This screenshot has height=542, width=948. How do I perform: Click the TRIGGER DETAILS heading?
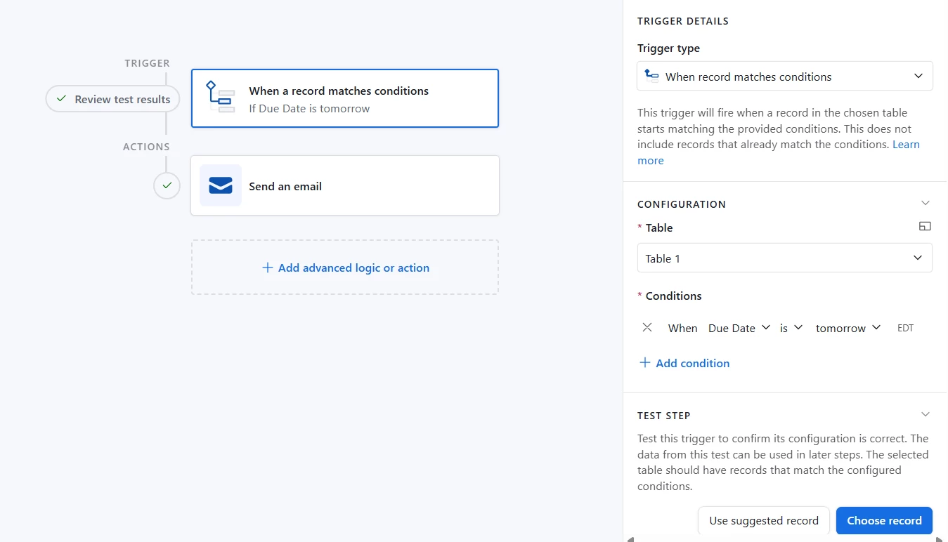pyautogui.click(x=683, y=21)
